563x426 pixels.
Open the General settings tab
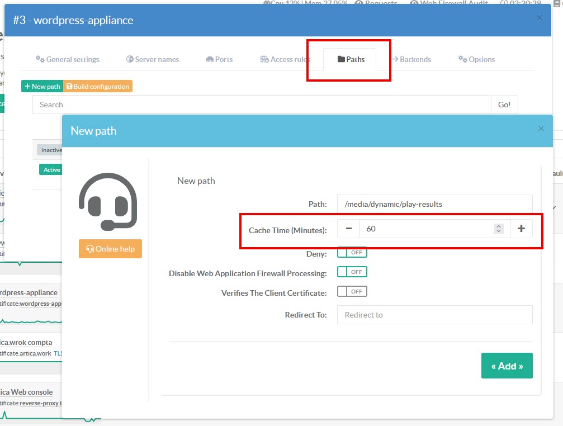(68, 59)
